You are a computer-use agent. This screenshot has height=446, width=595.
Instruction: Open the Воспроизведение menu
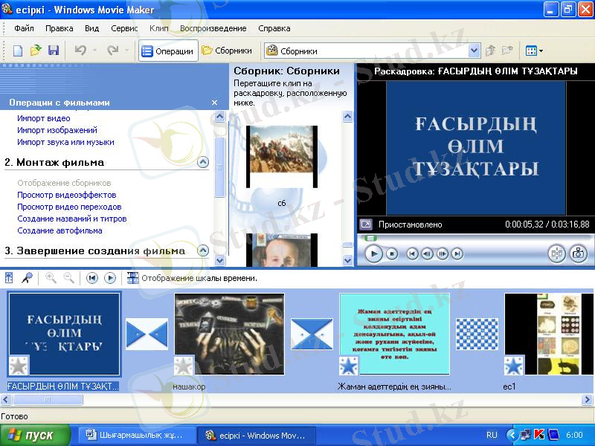213,28
